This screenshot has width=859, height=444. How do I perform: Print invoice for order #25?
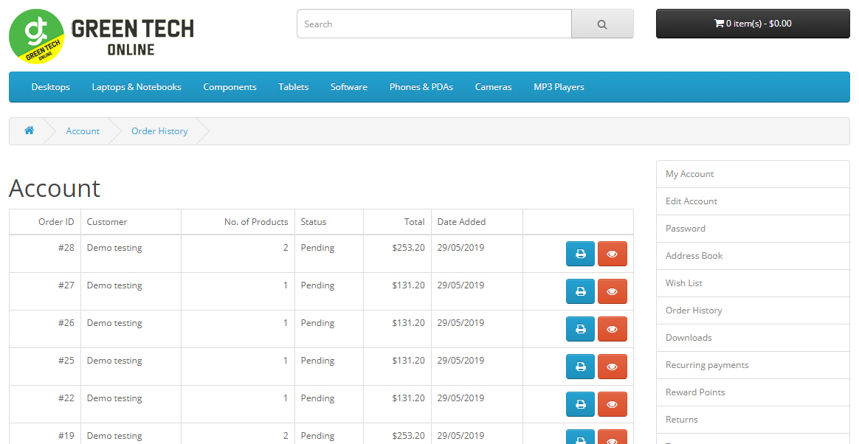click(580, 367)
